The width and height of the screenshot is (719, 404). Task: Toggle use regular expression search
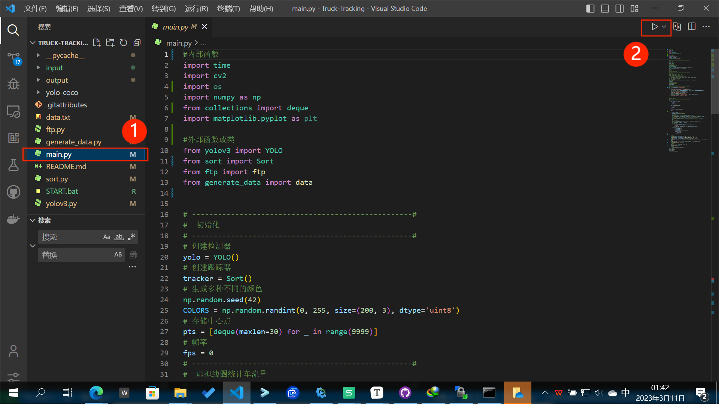click(132, 236)
